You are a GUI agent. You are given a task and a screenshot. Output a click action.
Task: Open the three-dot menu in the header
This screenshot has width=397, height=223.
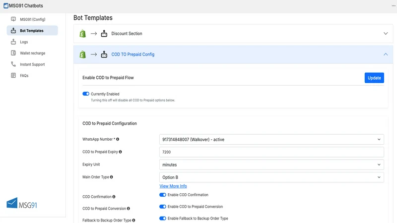[394, 5]
